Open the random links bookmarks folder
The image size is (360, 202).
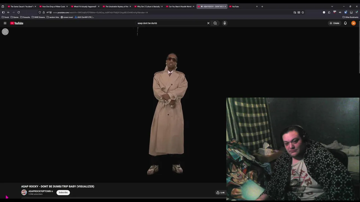click(x=53, y=17)
